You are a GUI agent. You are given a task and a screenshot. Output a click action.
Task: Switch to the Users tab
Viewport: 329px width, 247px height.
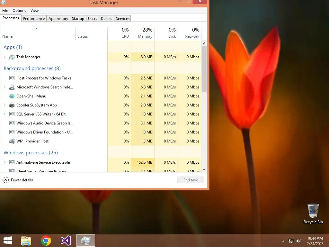coord(93,18)
